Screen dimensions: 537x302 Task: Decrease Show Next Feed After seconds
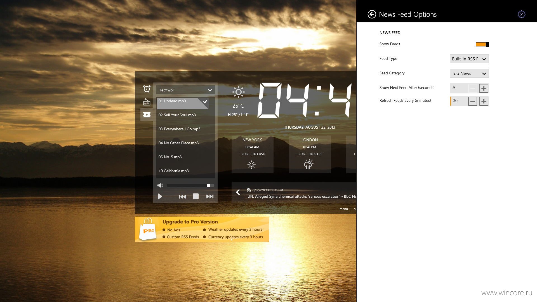pos(472,88)
